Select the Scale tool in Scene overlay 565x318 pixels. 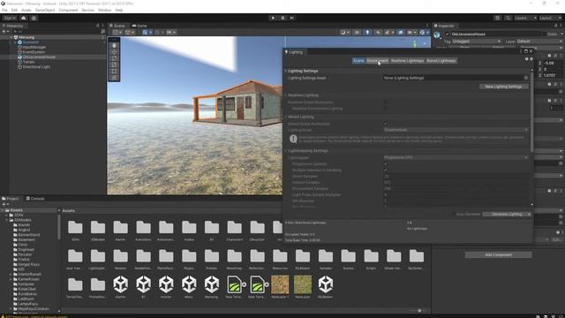pyautogui.click(x=114, y=64)
